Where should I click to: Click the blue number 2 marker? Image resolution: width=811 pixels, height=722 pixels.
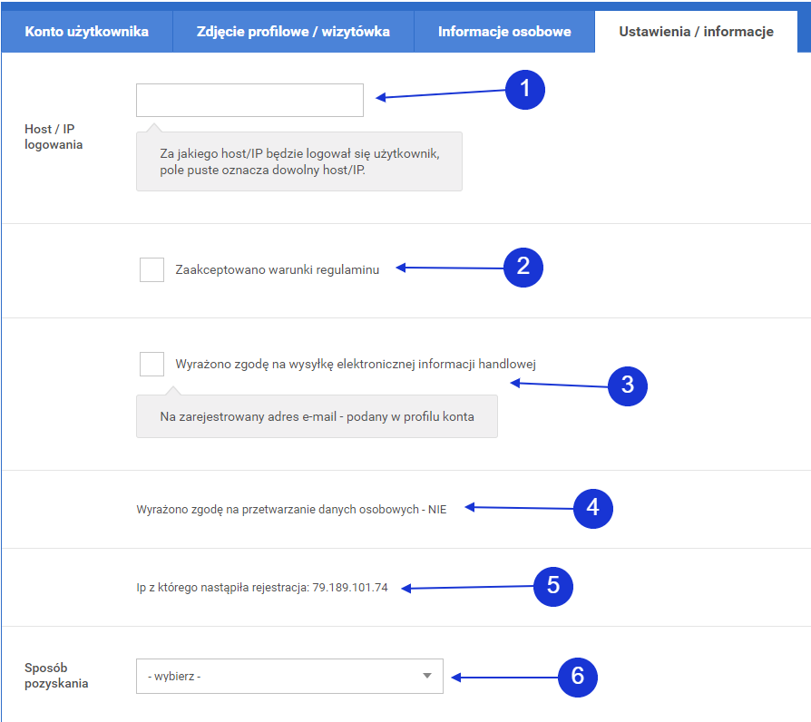pos(523,268)
